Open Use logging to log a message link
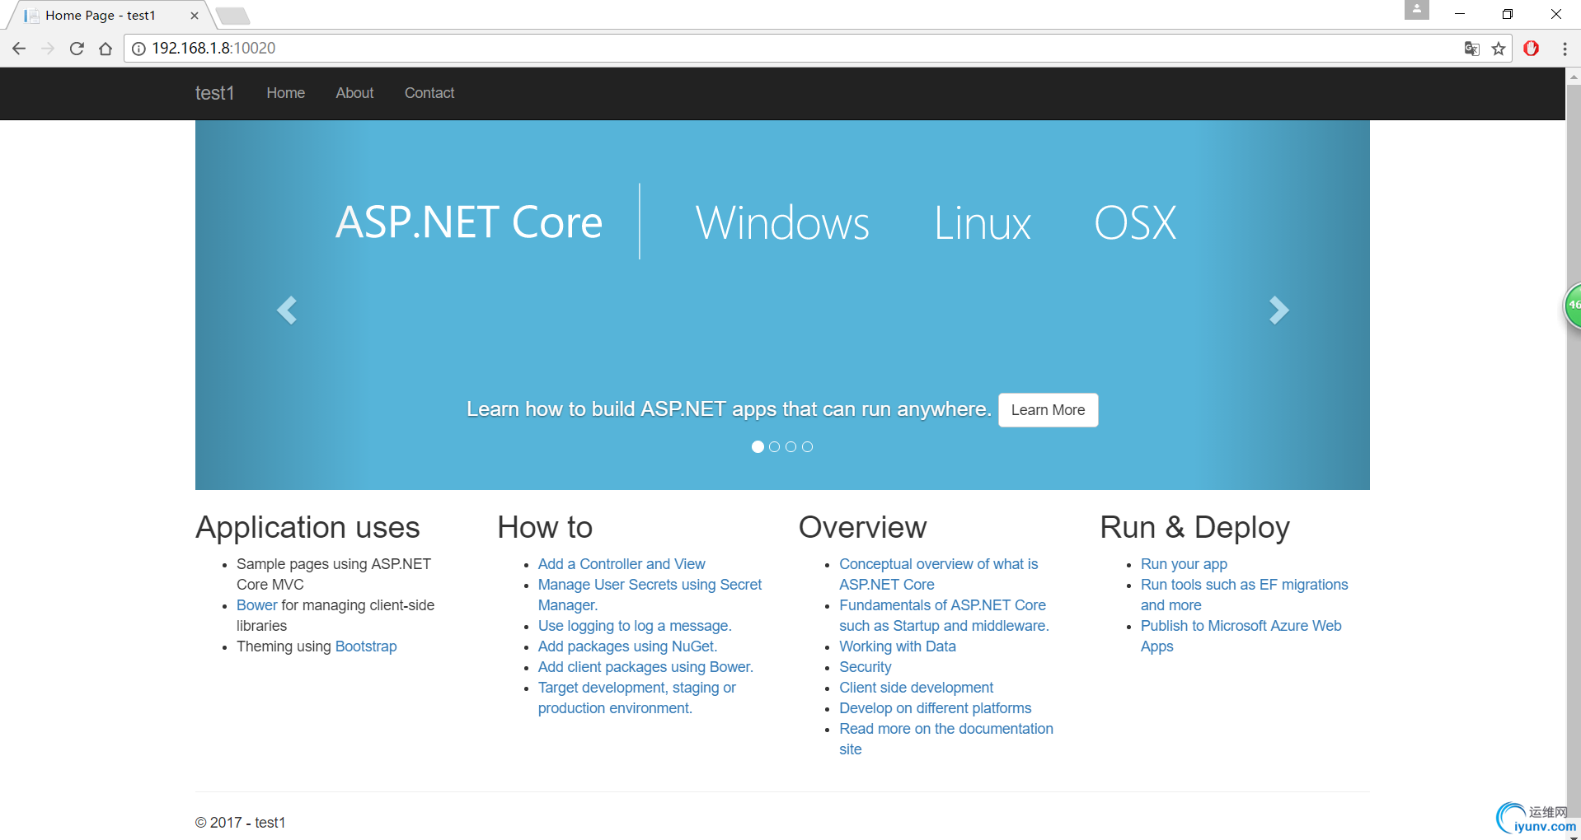This screenshot has height=840, width=1581. 635,626
